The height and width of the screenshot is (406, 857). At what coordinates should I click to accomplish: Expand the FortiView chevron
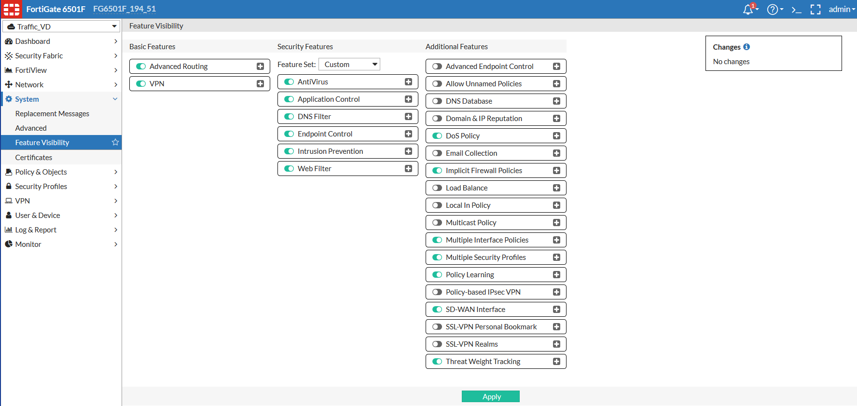pos(116,70)
